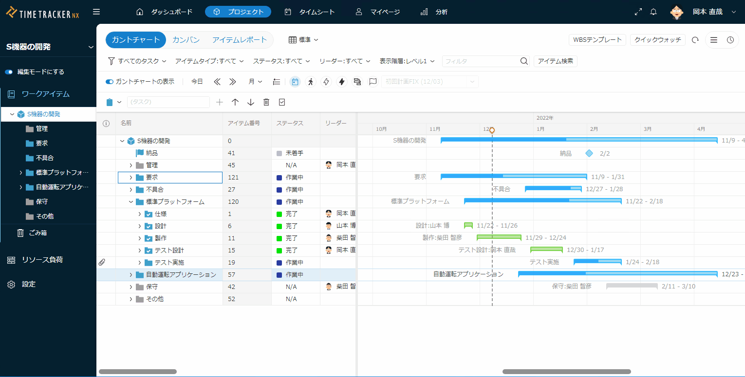The height and width of the screenshot is (377, 745).
Task: Click the checkbox icon next to the trash
Action: coord(282,102)
